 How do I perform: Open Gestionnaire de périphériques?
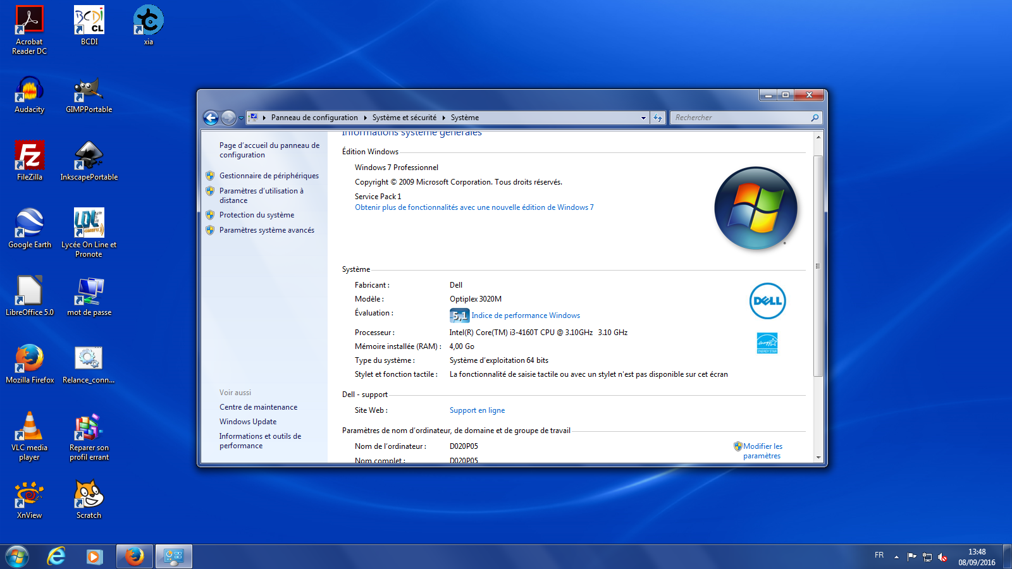click(x=269, y=176)
